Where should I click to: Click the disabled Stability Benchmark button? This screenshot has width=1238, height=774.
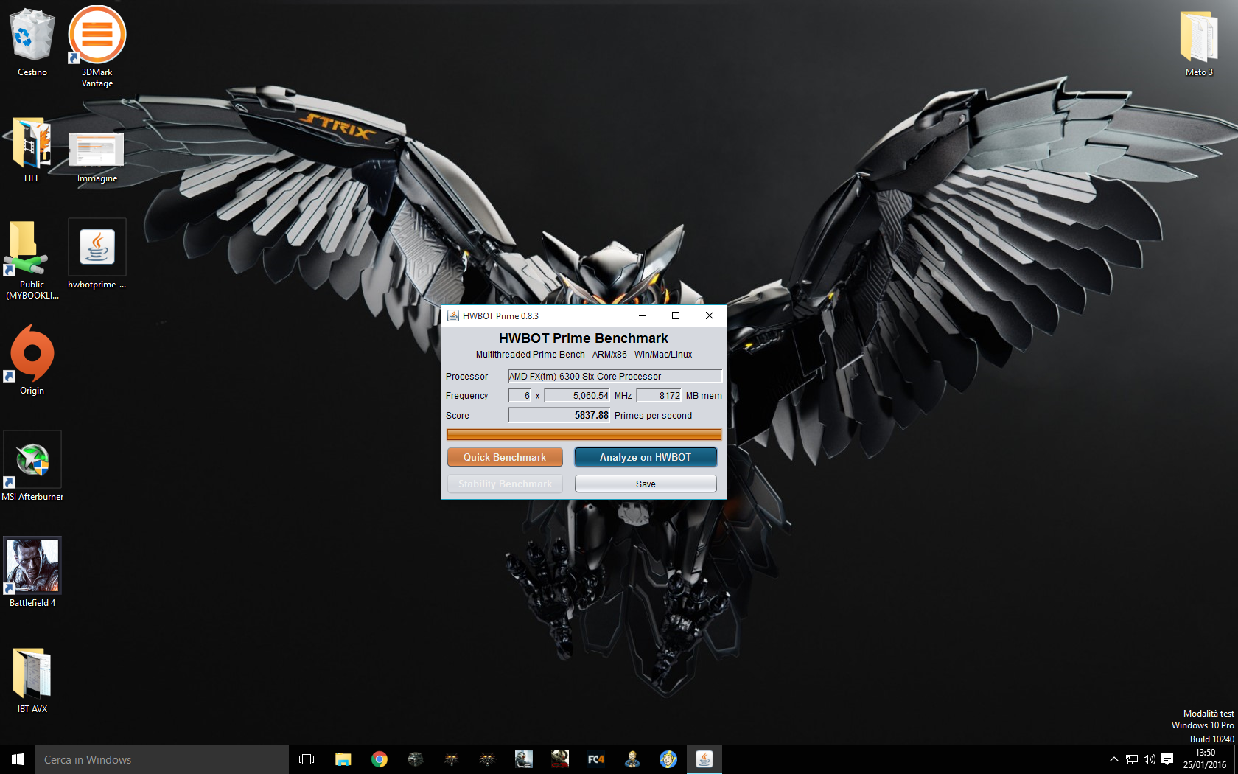pos(505,484)
